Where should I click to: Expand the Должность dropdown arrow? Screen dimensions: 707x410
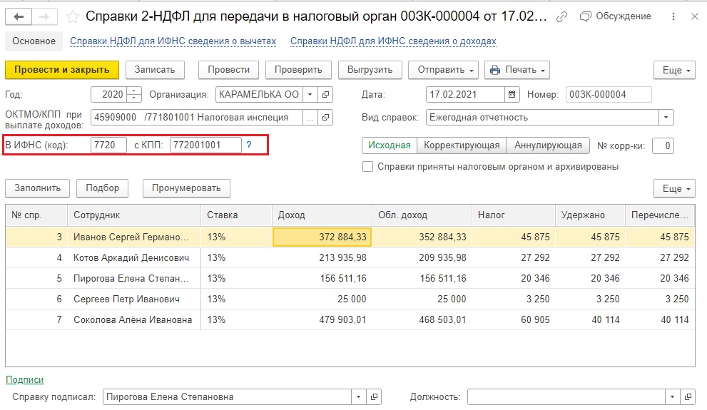[672, 397]
